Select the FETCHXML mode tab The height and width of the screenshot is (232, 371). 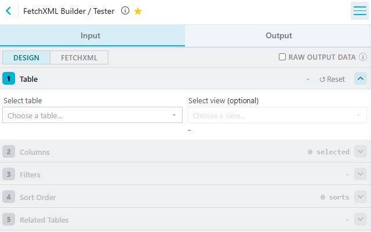[79, 57]
